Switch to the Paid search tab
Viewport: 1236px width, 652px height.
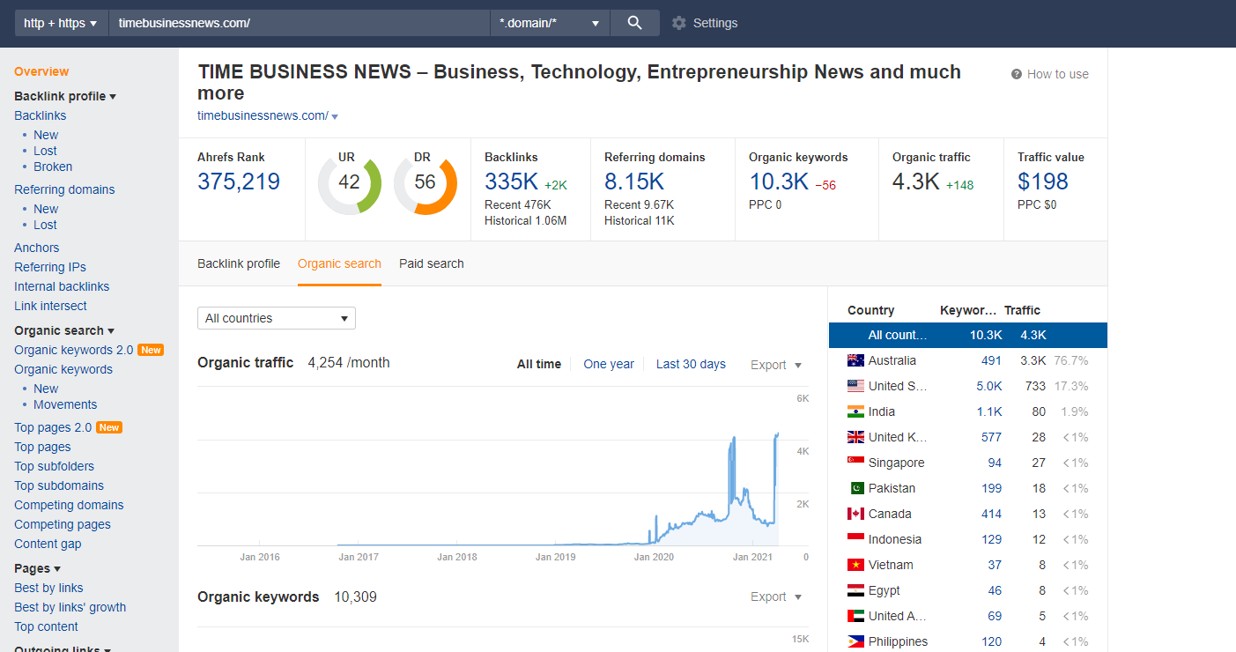pos(431,263)
